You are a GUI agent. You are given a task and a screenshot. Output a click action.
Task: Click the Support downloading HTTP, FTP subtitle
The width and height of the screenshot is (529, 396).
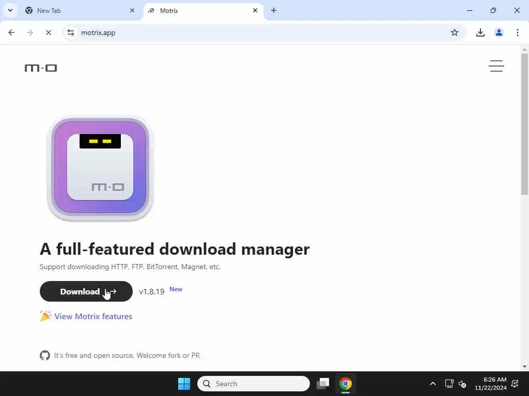[x=130, y=267]
